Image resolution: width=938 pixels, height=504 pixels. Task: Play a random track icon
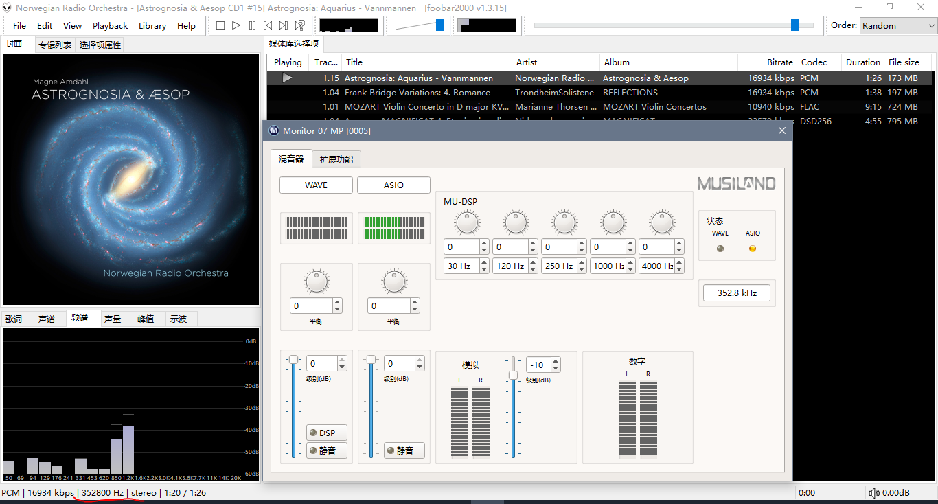tap(300, 25)
